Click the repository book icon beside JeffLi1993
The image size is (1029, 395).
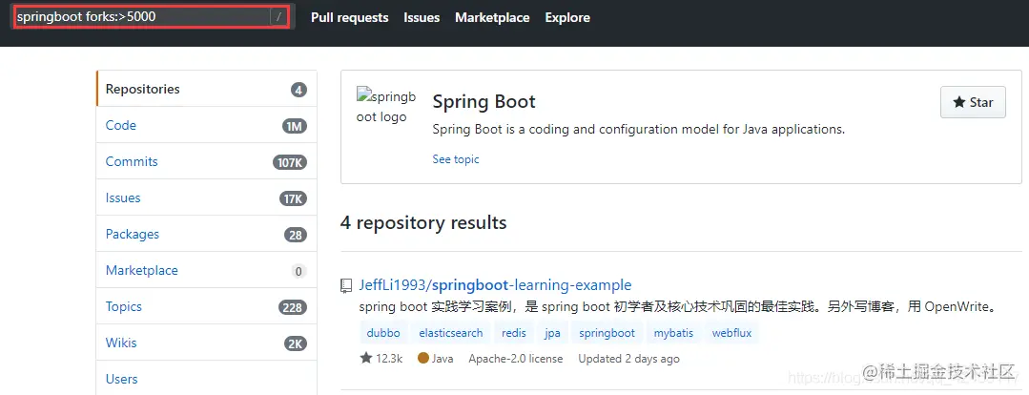click(x=346, y=285)
